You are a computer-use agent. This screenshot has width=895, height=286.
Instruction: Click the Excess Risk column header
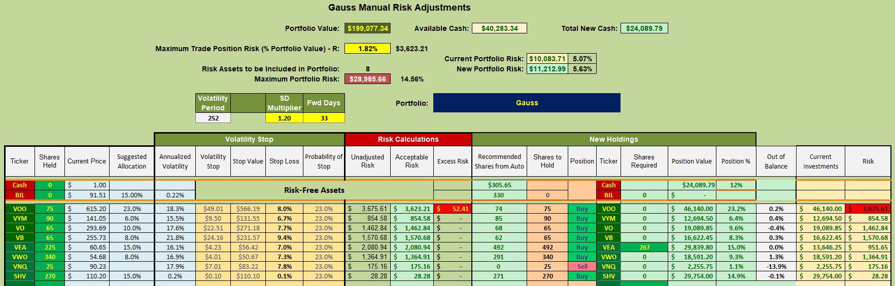click(453, 161)
